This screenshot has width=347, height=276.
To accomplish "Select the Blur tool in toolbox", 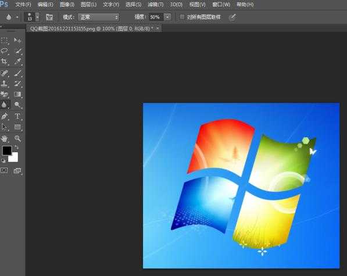I will [5, 105].
